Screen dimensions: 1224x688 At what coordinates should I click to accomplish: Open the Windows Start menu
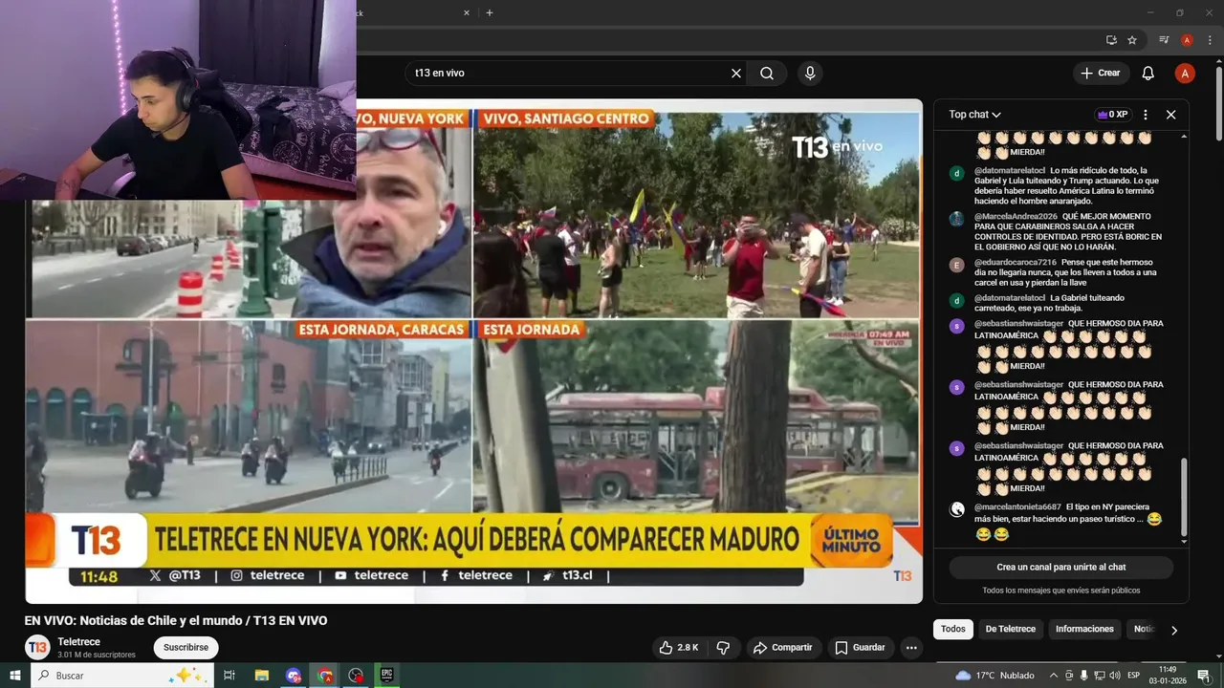point(15,676)
